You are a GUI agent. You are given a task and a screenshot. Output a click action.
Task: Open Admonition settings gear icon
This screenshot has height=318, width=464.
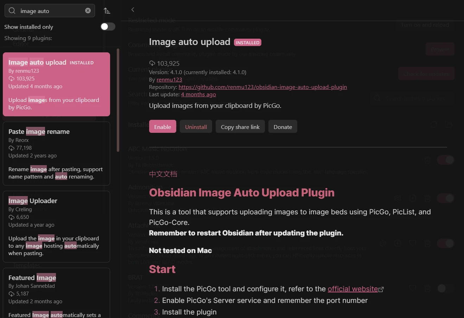pos(398,198)
